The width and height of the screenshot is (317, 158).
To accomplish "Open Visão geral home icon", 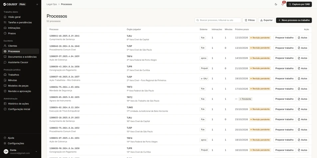I will pos(5,17).
